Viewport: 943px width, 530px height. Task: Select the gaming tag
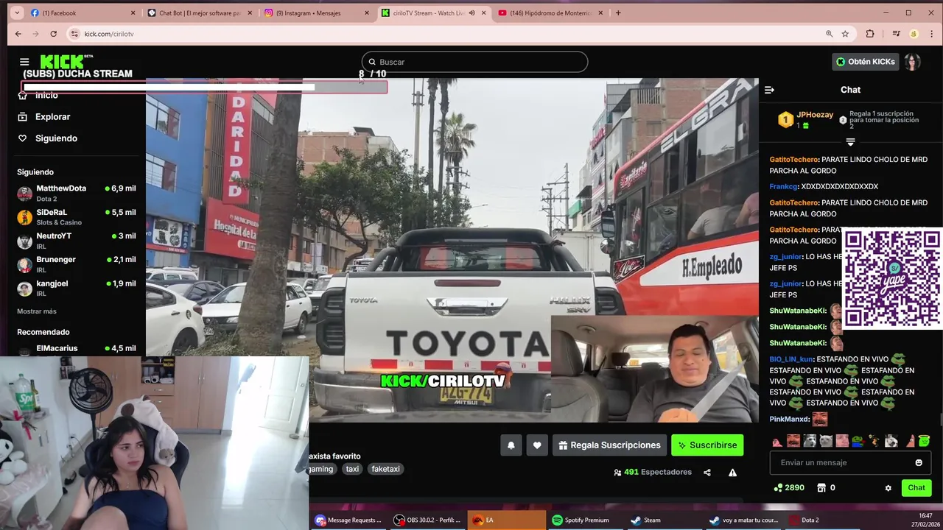coord(322,469)
